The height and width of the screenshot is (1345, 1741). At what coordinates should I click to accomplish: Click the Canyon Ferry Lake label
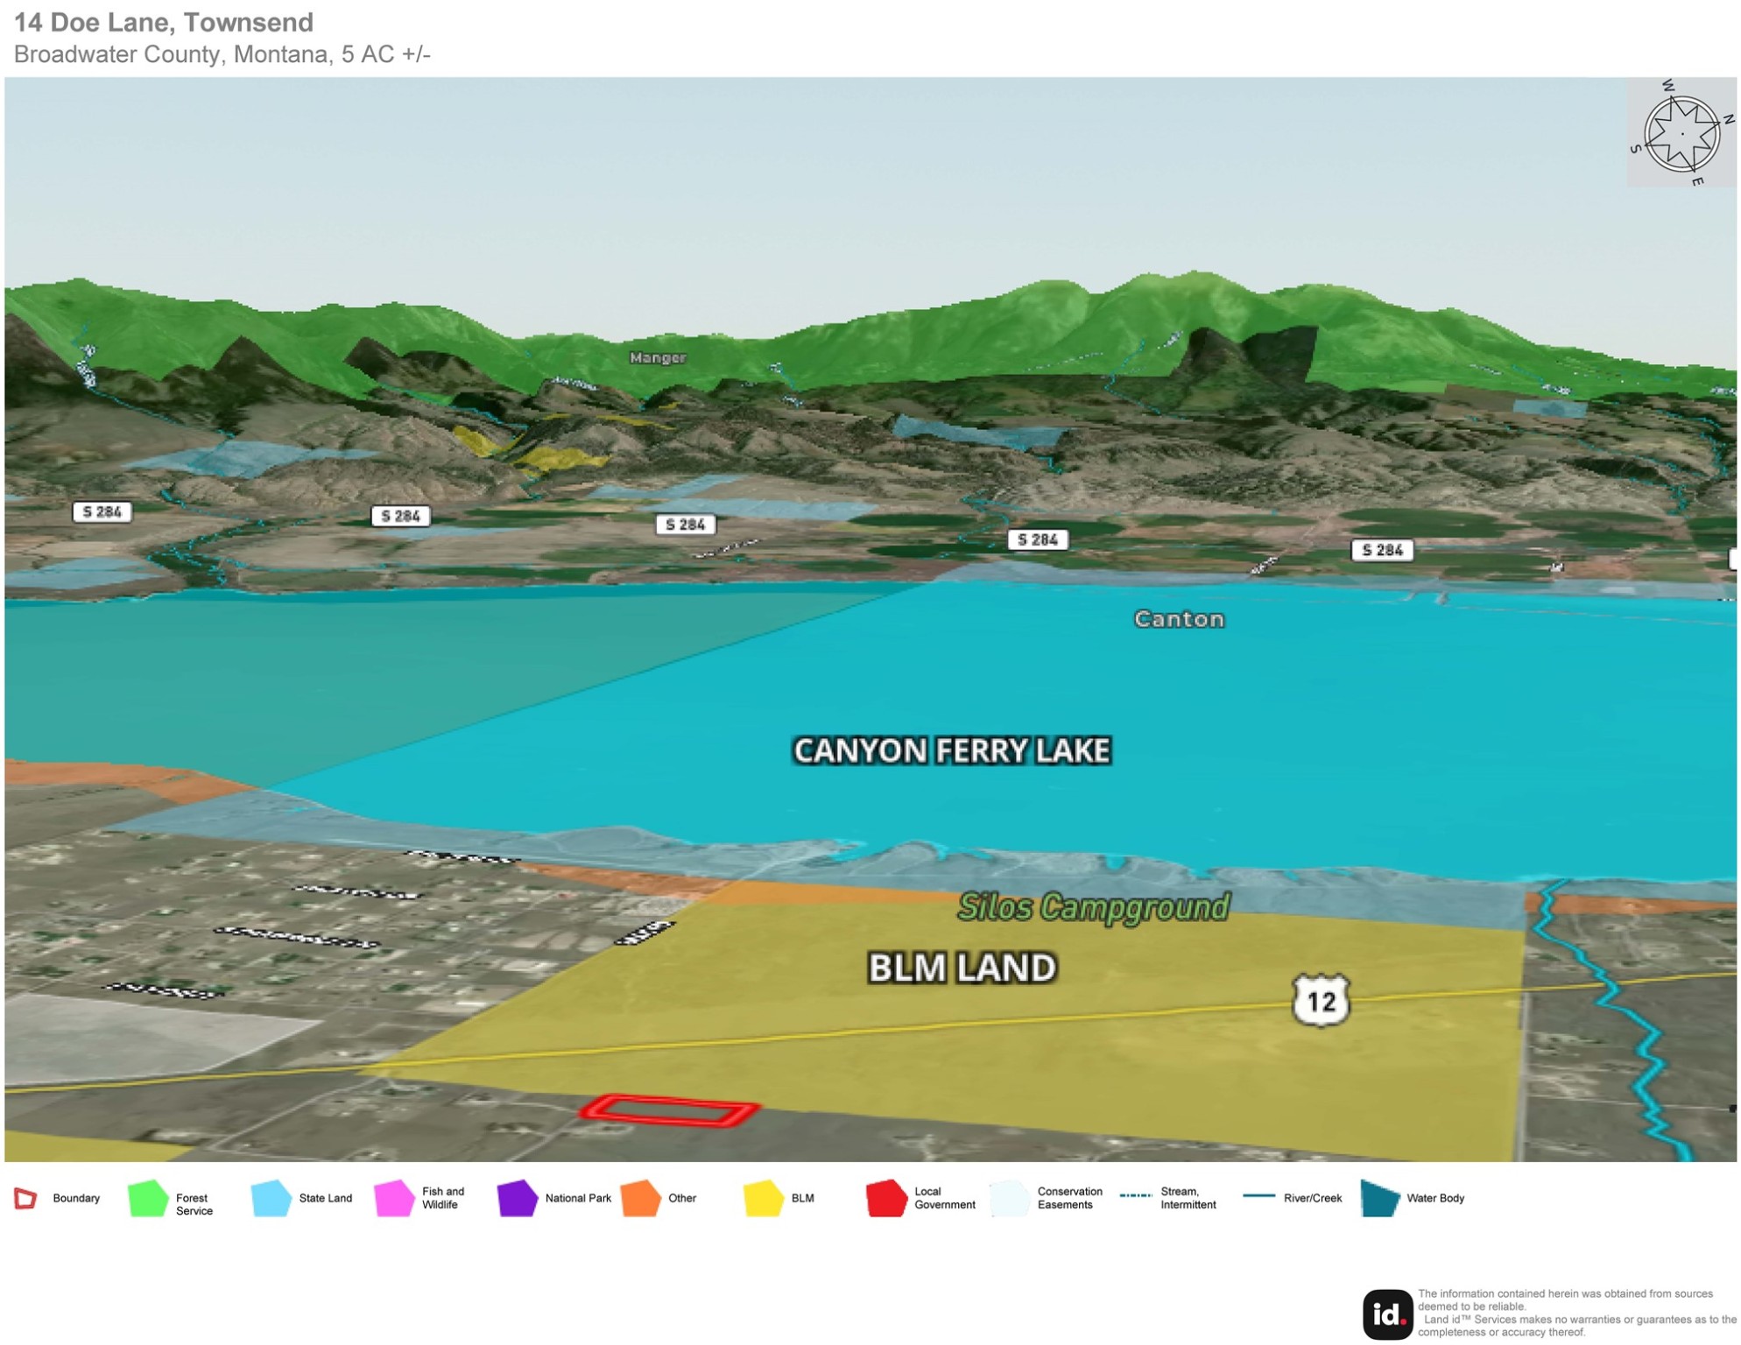pos(951,751)
